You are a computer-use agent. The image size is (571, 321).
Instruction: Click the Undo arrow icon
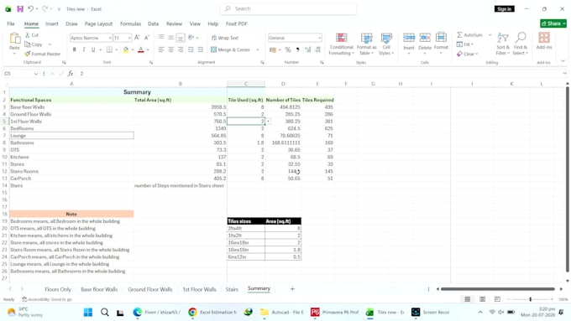pyautogui.click(x=30, y=8)
